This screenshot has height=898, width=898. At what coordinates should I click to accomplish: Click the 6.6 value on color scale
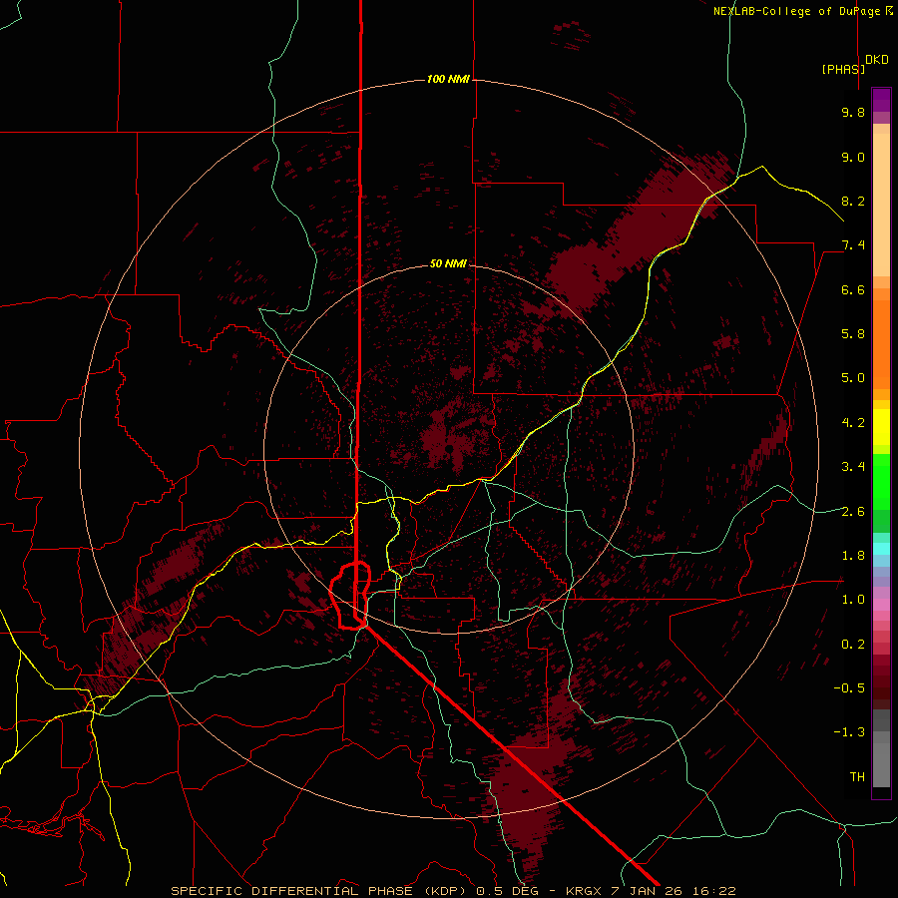pyautogui.click(x=853, y=289)
